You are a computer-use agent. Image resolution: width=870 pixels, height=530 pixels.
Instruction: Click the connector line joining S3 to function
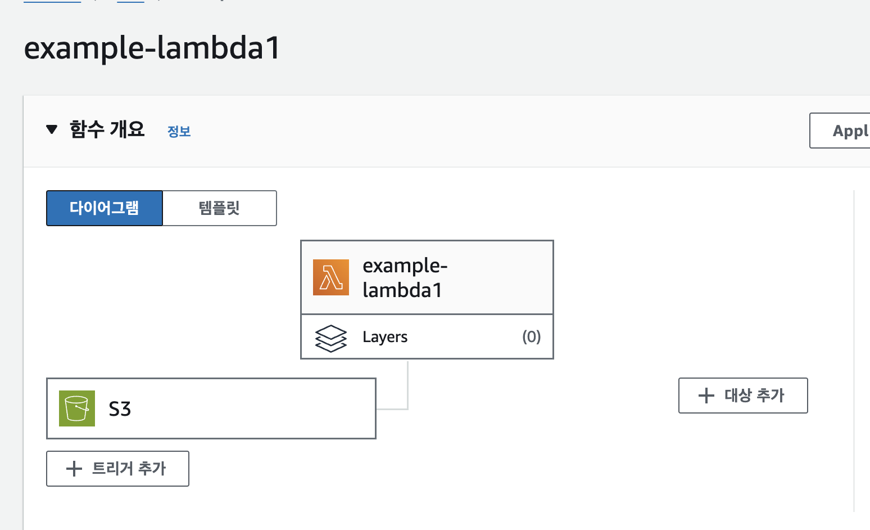(x=407, y=388)
